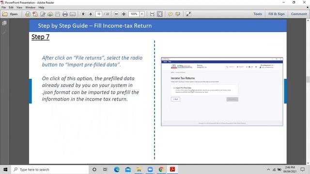
Task: Open the Fill & Sign pane
Action: coord(277,14)
